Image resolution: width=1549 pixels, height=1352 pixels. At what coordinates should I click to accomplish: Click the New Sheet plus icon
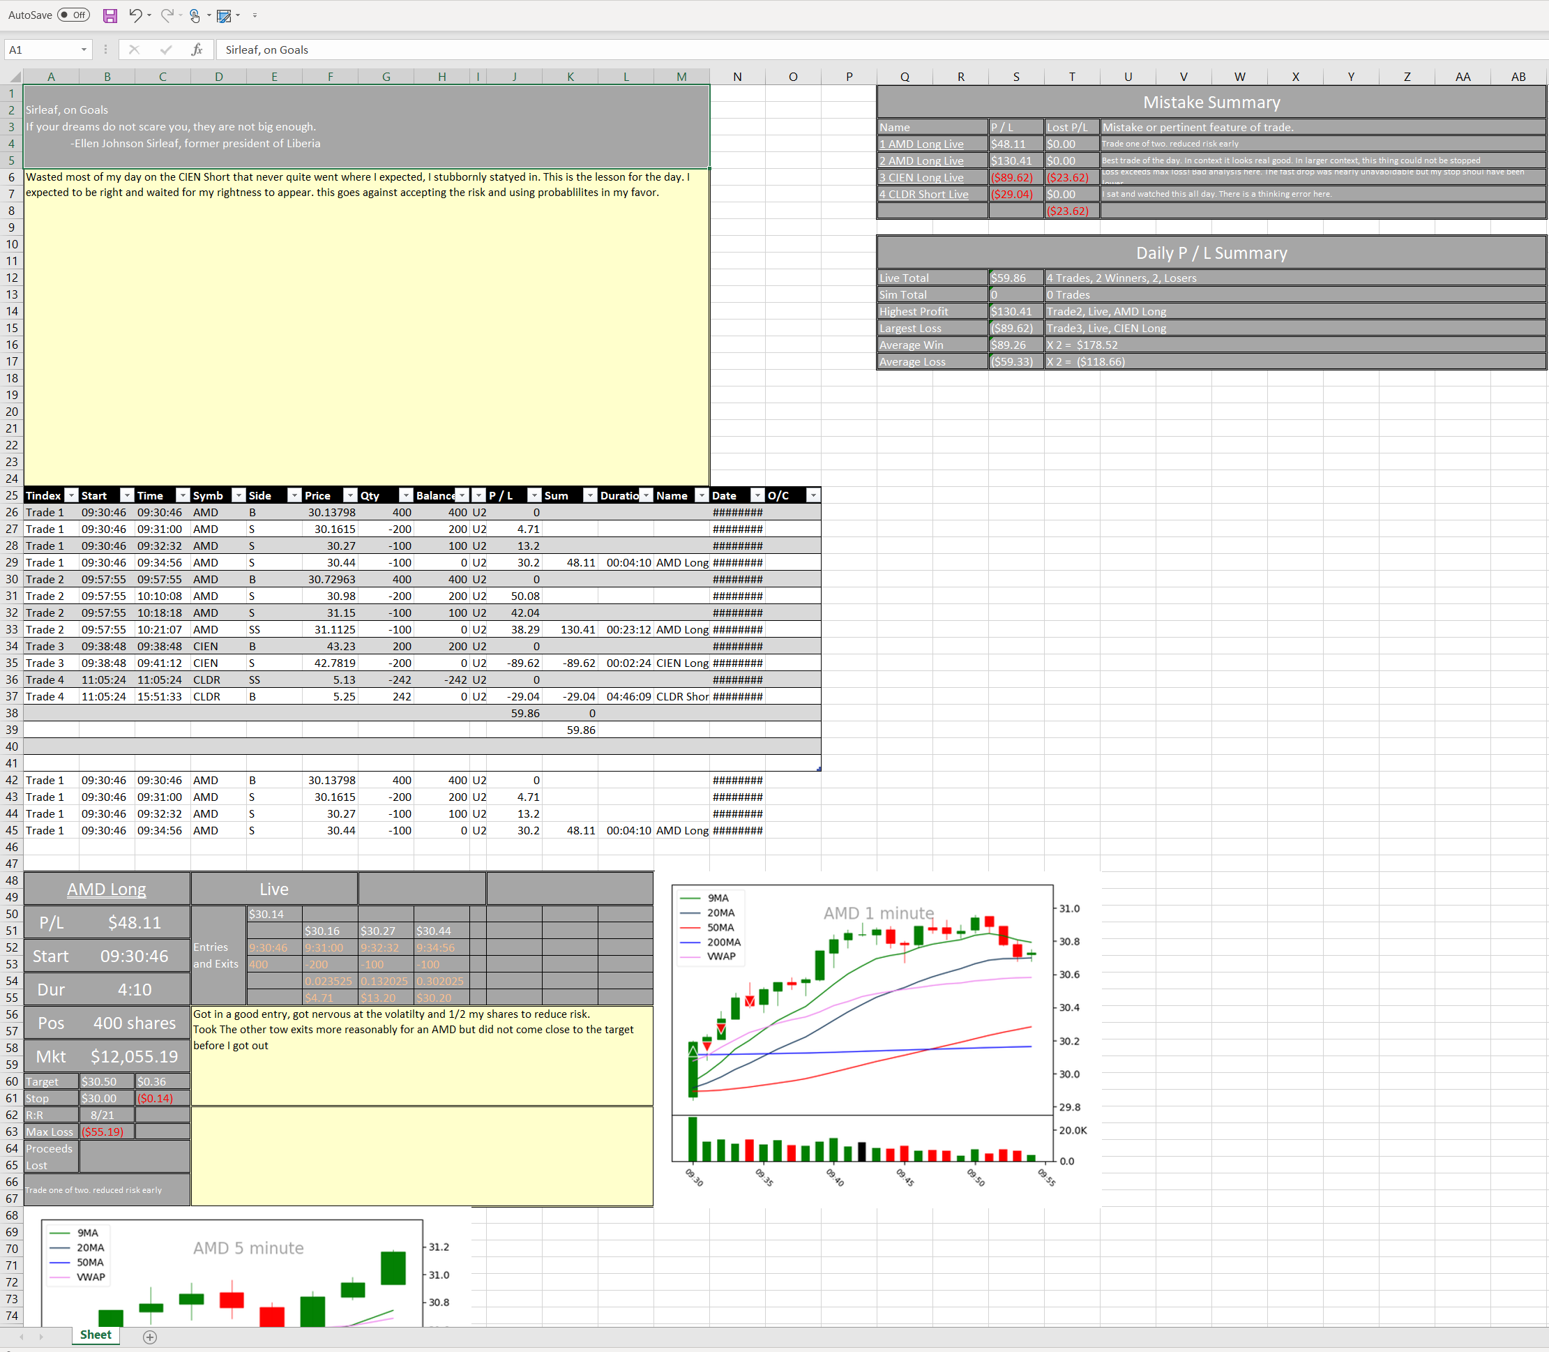coord(150,1337)
